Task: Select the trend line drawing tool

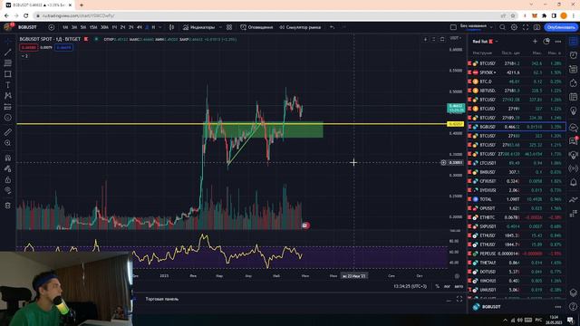Action: 8,53
